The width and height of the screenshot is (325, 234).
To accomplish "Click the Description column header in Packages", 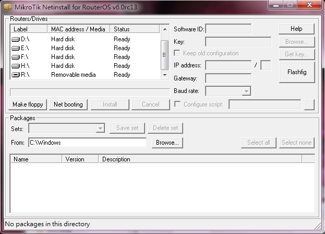I will 200,159.
